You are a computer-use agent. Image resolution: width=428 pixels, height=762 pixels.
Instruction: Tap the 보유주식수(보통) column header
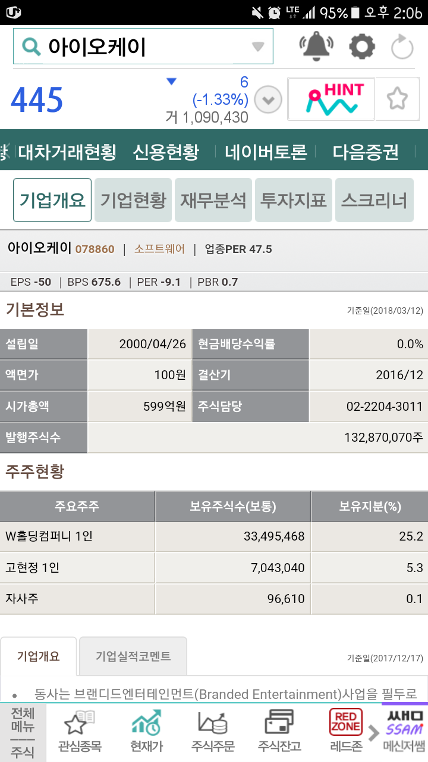(232, 507)
